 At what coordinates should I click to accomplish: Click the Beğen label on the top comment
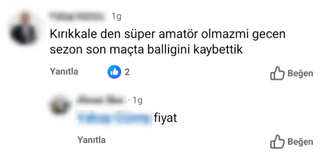pos(300,73)
